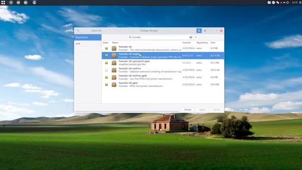Click the foomatic-db-ppds package icon

pyautogui.click(x=114, y=85)
